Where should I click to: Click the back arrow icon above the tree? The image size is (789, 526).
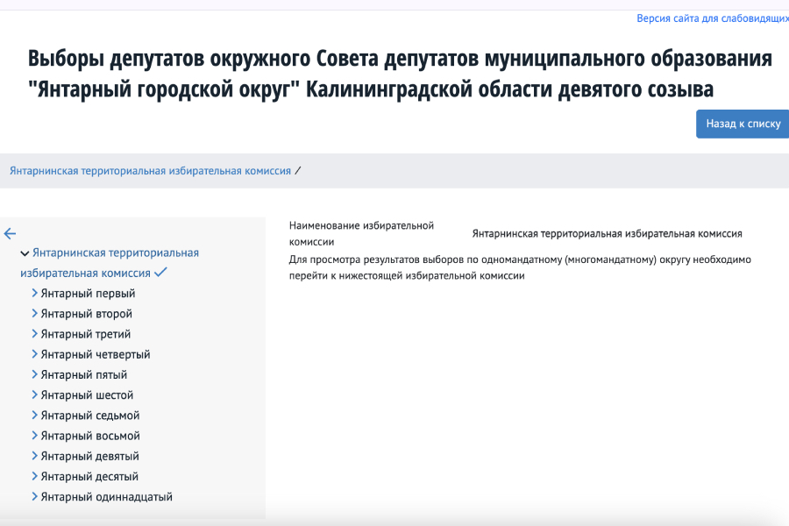pyautogui.click(x=10, y=233)
